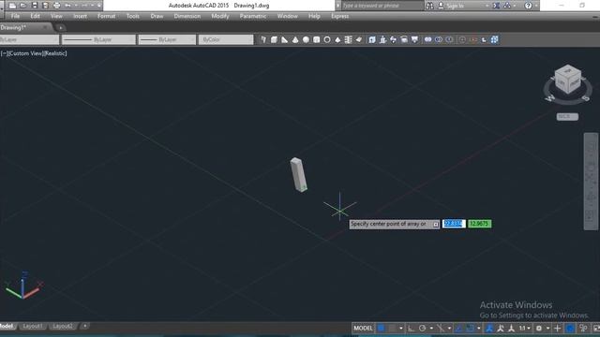This screenshot has height=337, width=600.
Task: Toggle polar tracking in status bar
Action: coord(422,329)
